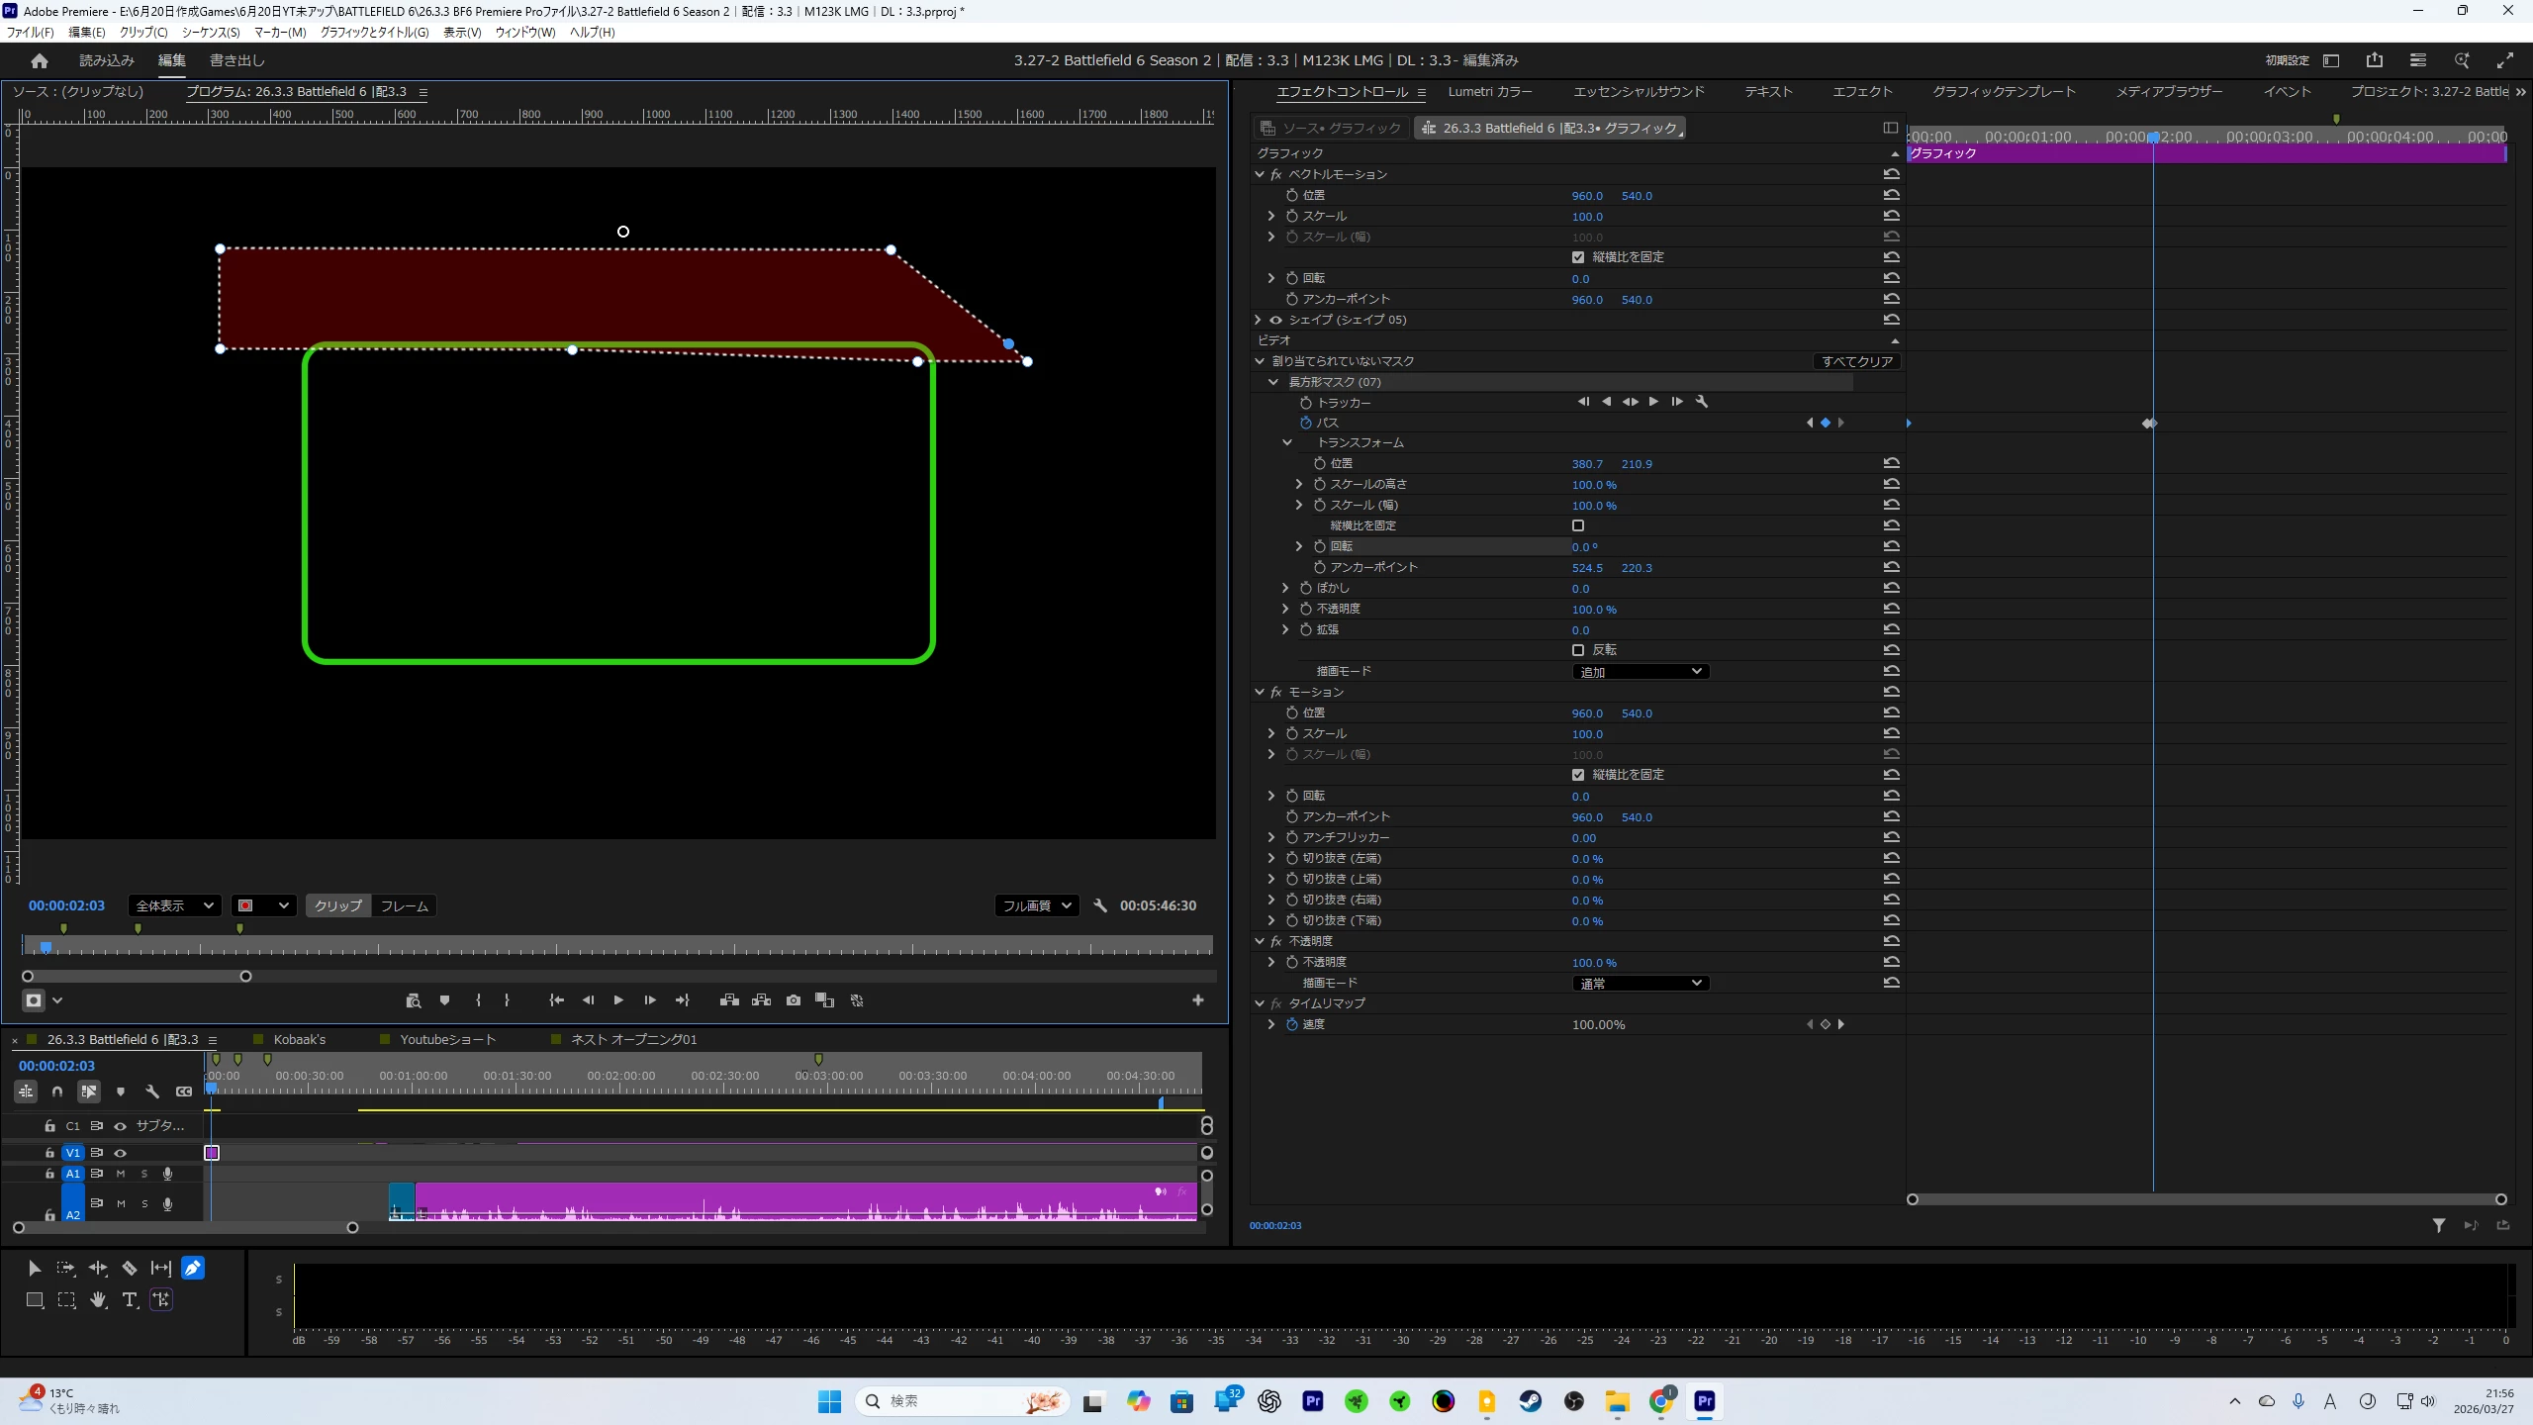Uncheck 縦横比を固定 under ベクトルモーション
The height and width of the screenshot is (1425, 2533).
1578,257
